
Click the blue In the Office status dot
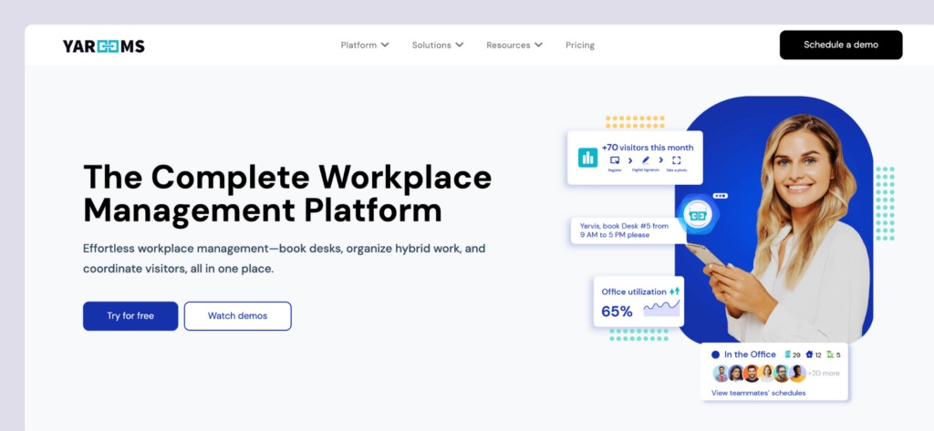tap(716, 354)
